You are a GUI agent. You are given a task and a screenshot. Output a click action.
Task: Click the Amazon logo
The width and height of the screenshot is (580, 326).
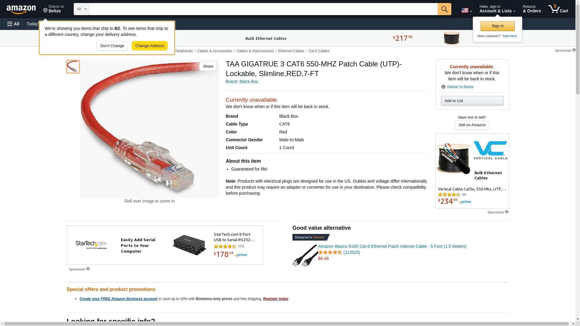(x=21, y=9)
